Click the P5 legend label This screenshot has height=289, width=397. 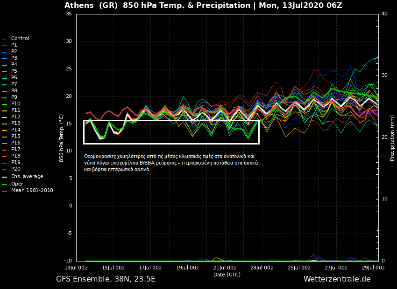point(14,71)
